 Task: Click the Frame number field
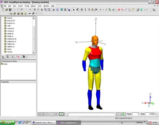[x=136, y=114]
